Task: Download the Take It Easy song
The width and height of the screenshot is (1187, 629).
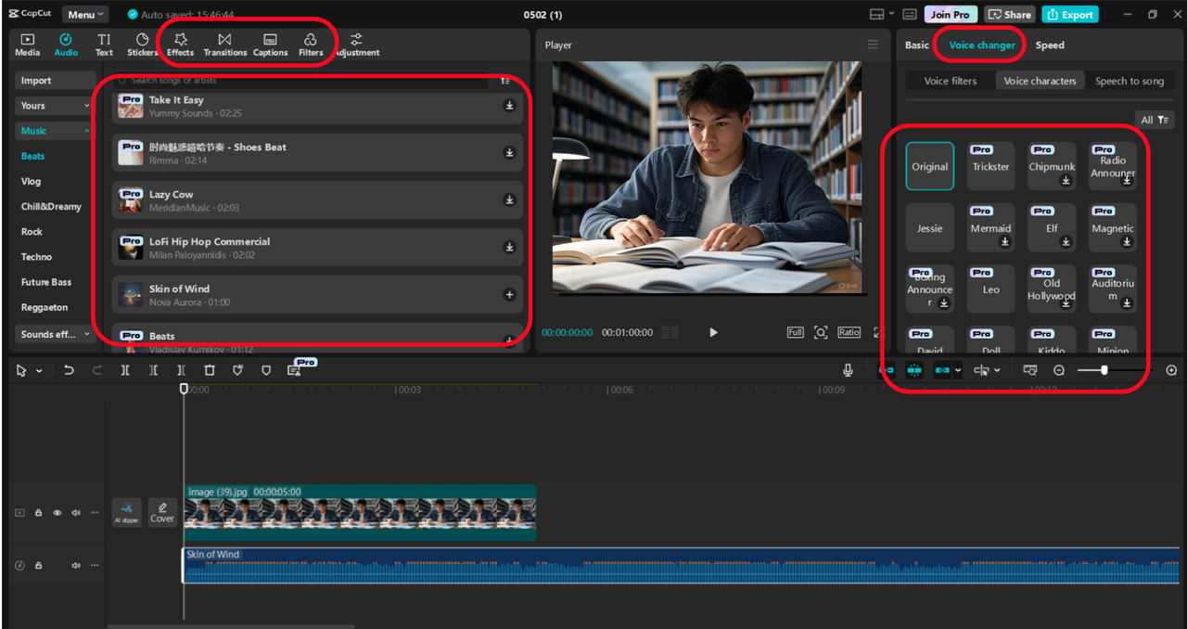Action: click(509, 106)
